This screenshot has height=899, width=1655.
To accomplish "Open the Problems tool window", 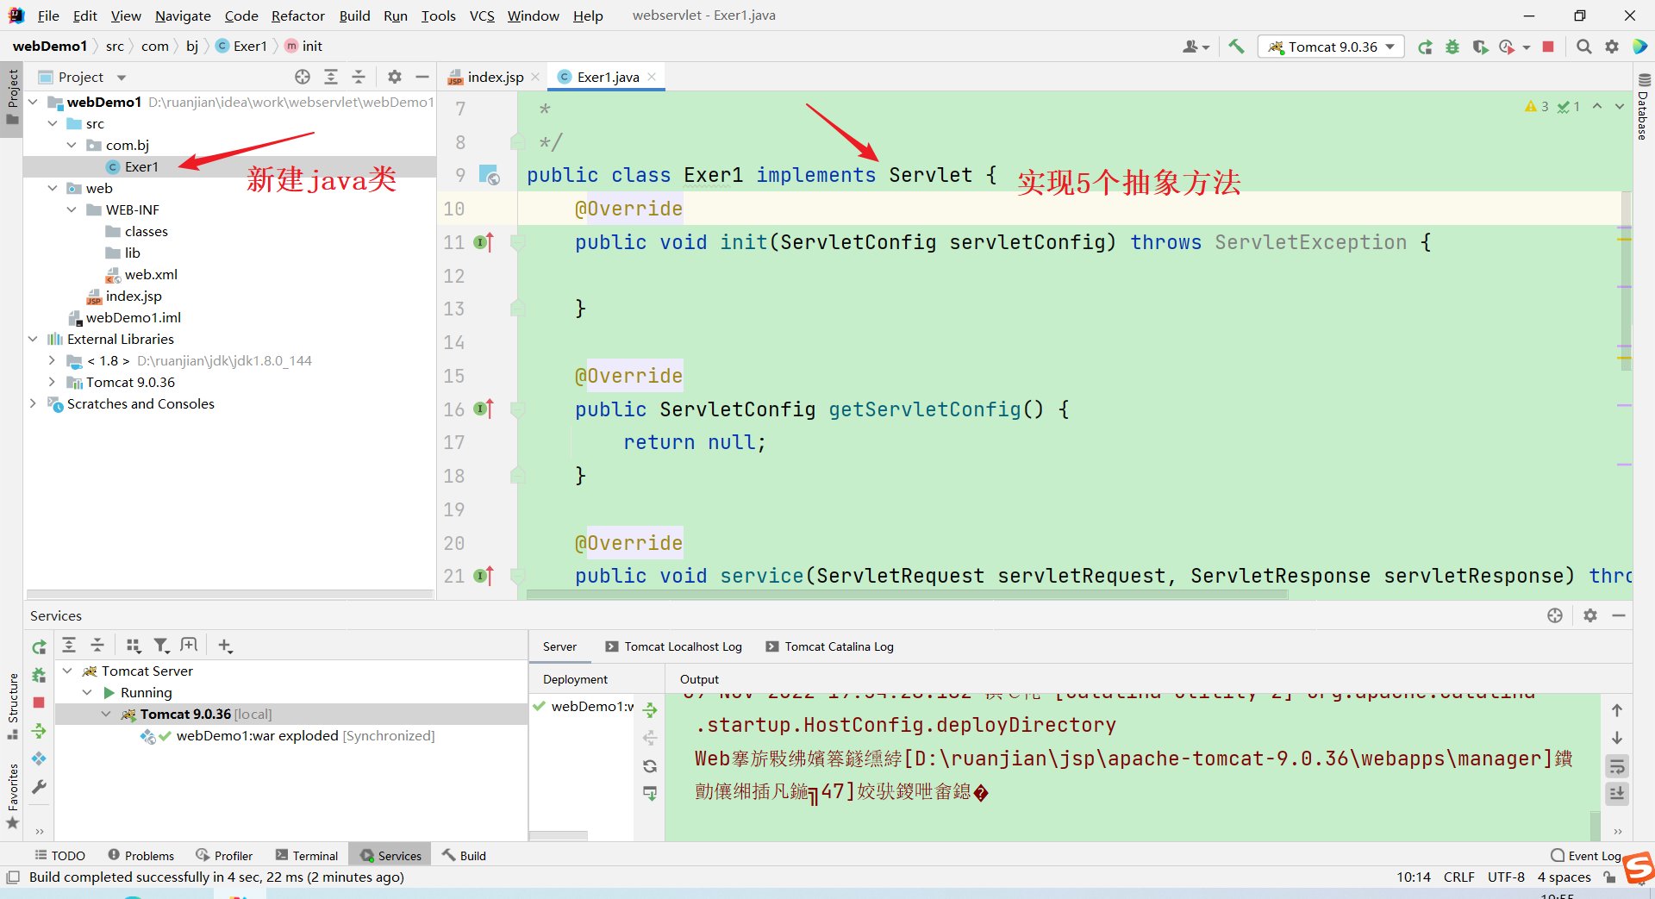I will click(141, 855).
